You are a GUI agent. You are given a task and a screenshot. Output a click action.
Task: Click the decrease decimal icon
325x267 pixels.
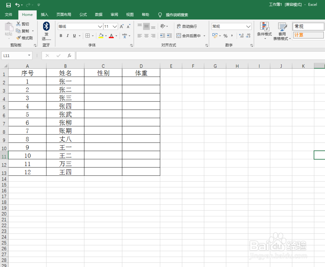point(248,36)
